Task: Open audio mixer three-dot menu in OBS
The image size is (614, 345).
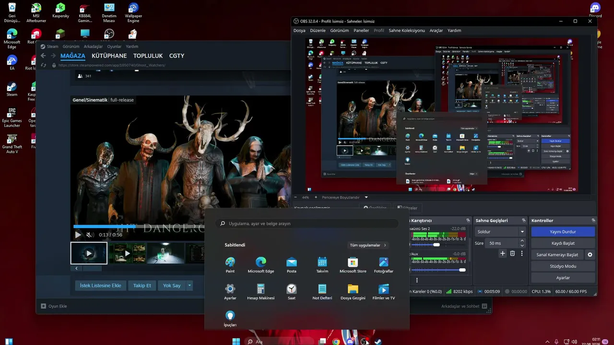Action: pos(417,280)
